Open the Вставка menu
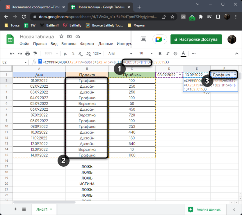Viewport: 242px width, 215px height. (69, 44)
